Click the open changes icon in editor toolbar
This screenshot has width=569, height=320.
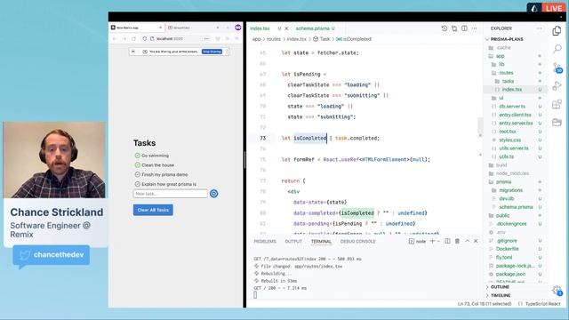(454, 28)
